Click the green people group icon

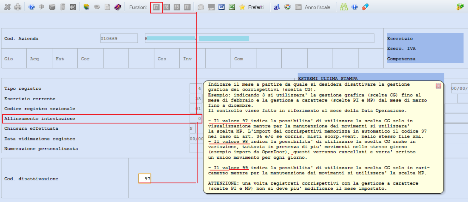click(x=344, y=7)
